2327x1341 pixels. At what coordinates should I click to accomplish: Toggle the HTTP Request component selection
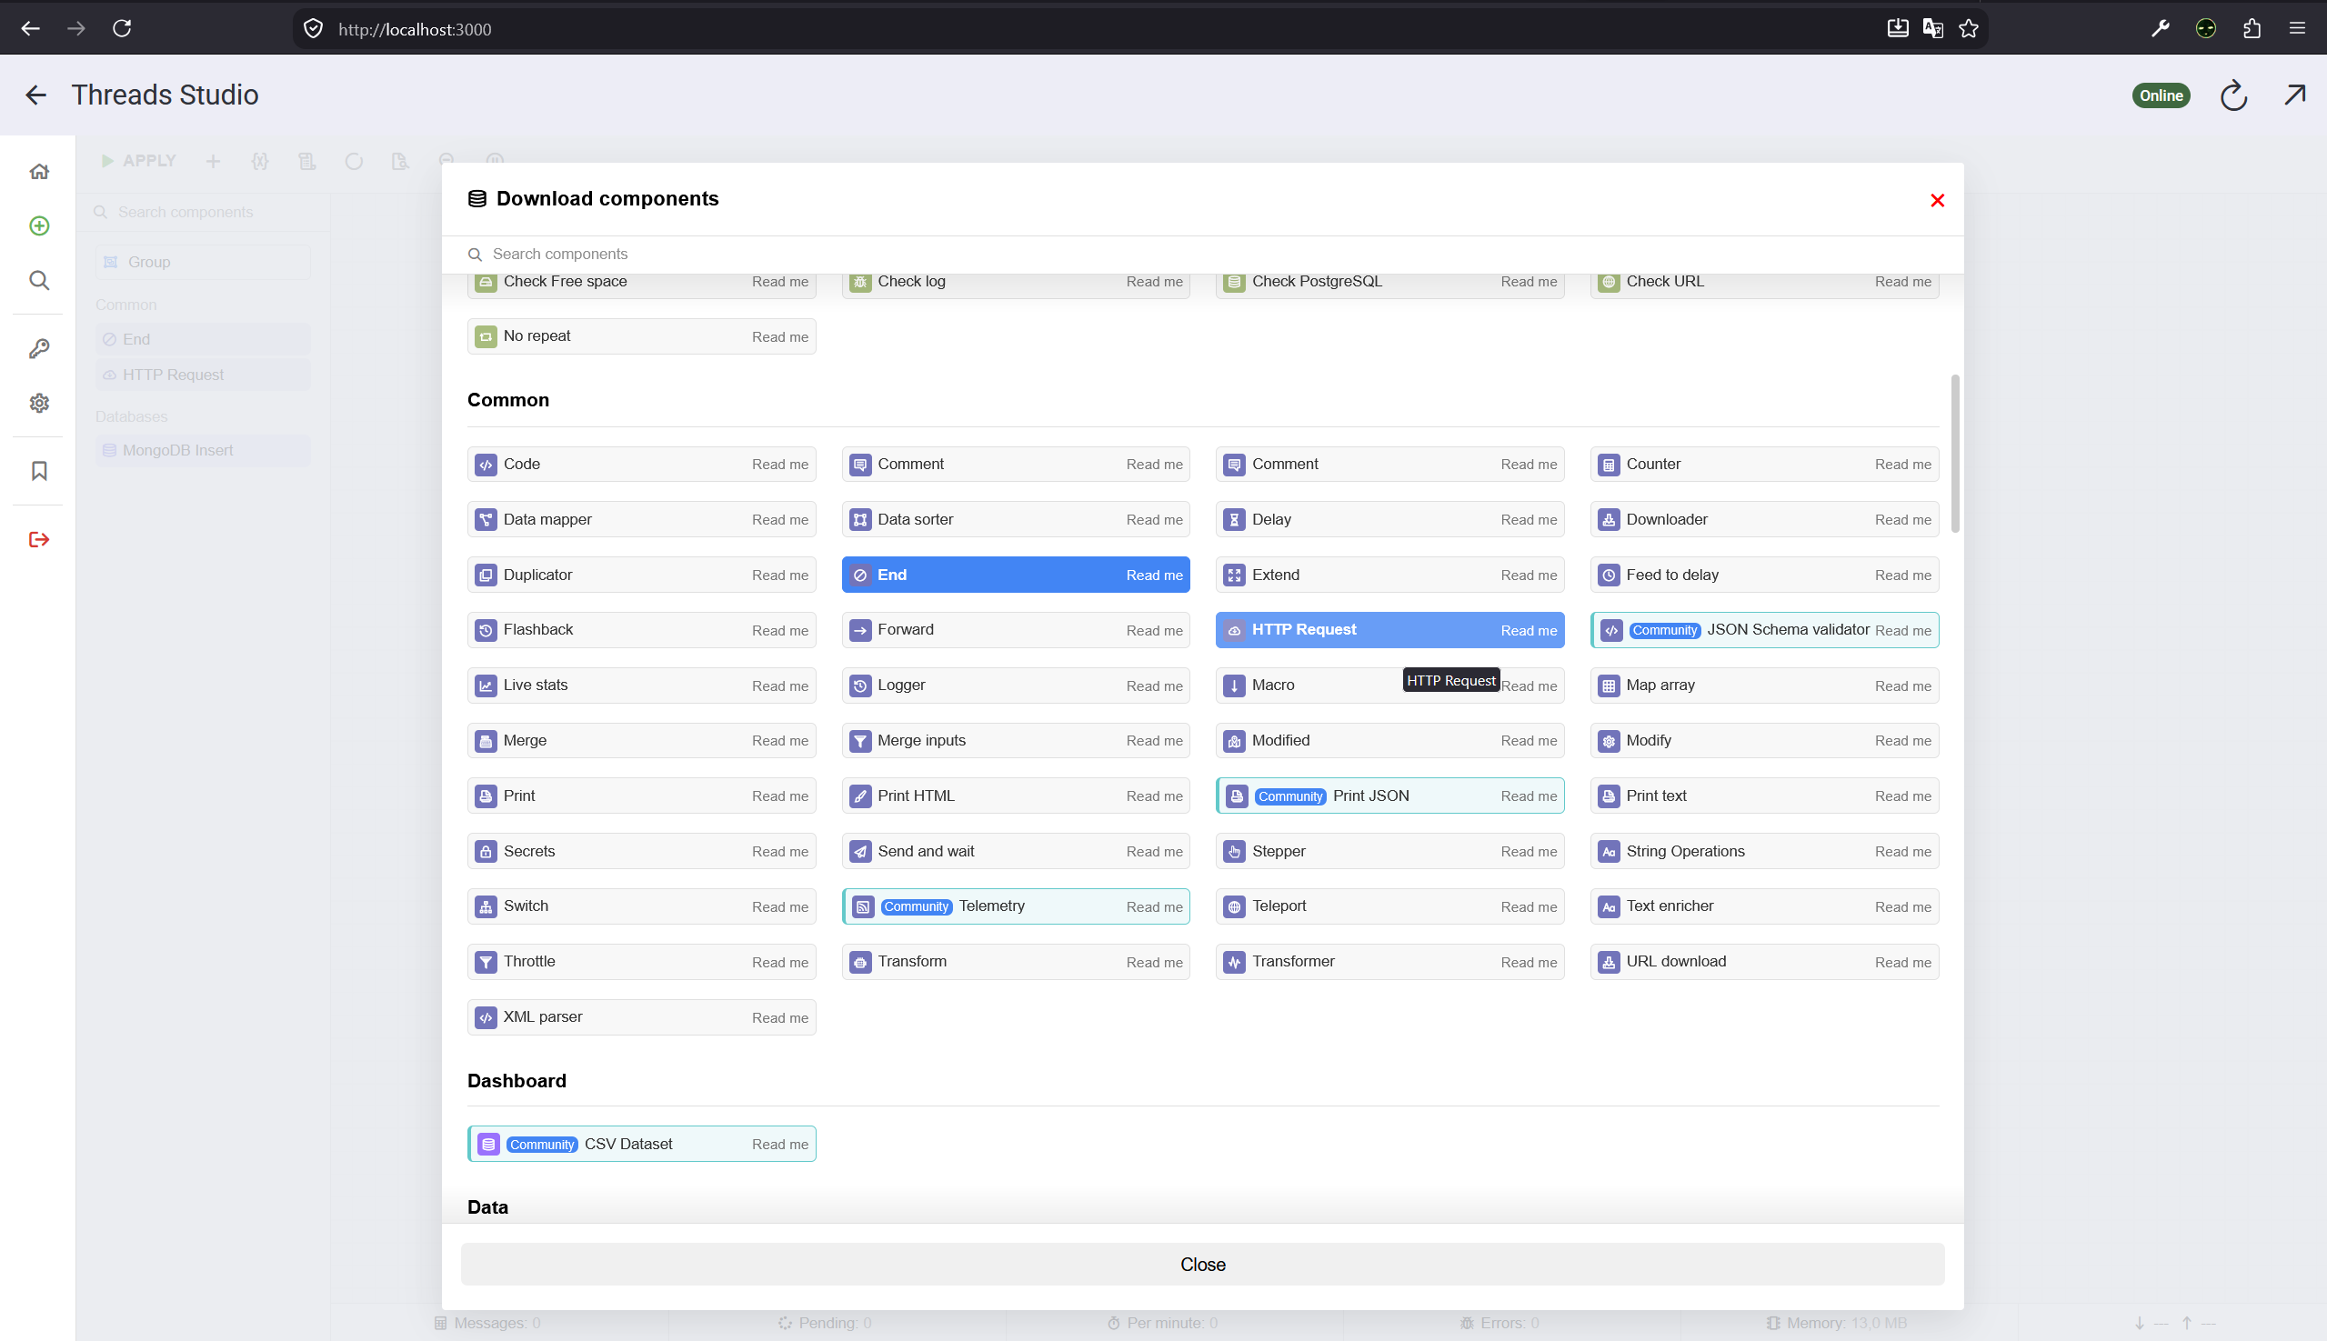click(1389, 630)
